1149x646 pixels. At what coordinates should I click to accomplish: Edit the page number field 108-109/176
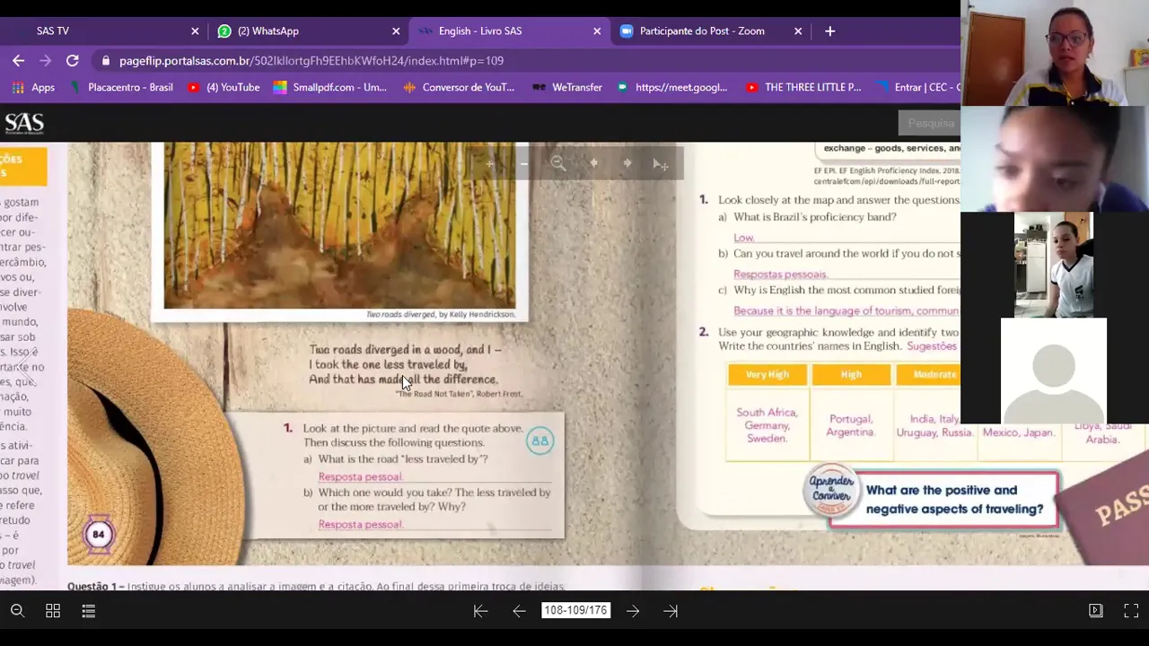(x=575, y=610)
